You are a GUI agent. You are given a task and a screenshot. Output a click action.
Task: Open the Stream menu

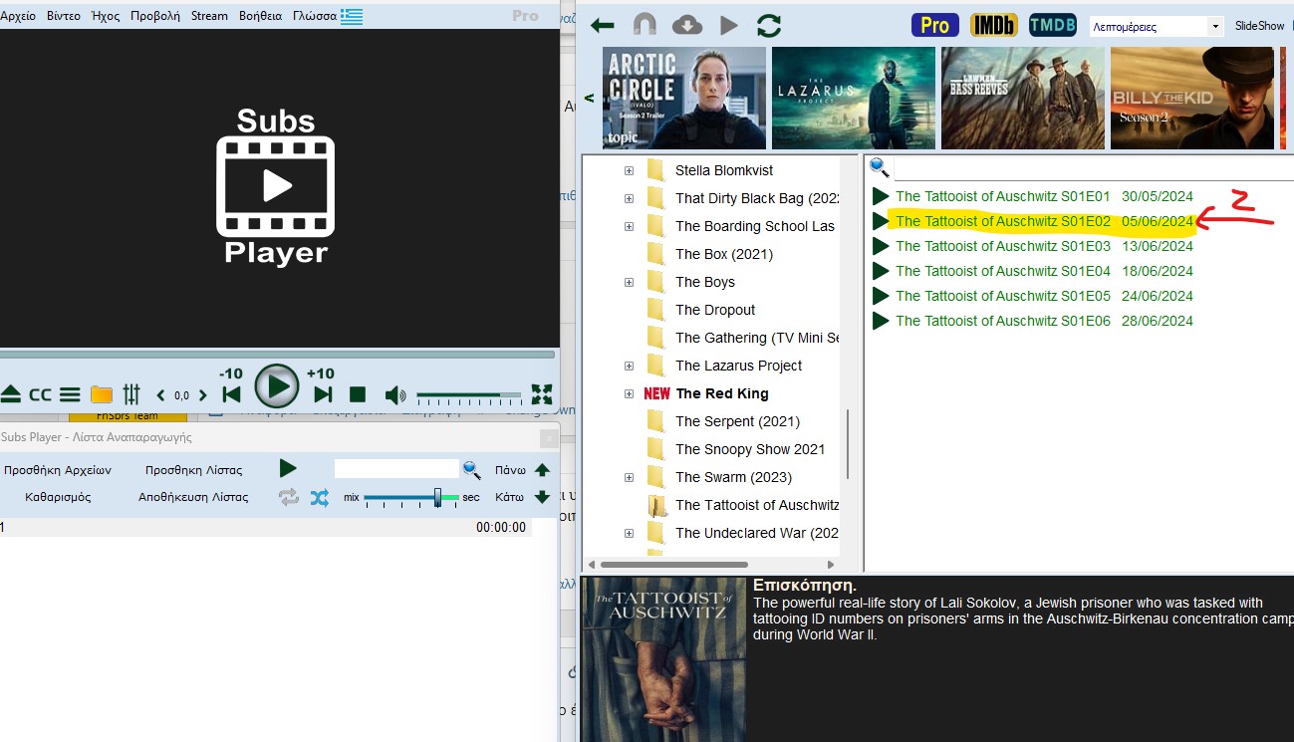tap(209, 16)
